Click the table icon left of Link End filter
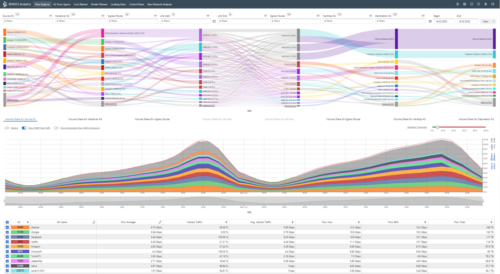Viewport: 500px width, 274px height. (x=214, y=21)
